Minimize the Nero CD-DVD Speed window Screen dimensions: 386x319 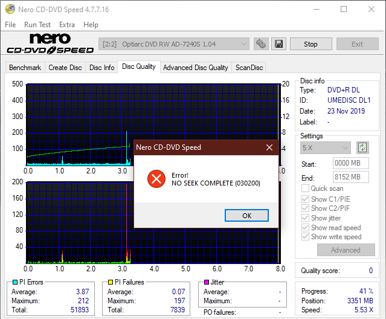[x=317, y=9]
